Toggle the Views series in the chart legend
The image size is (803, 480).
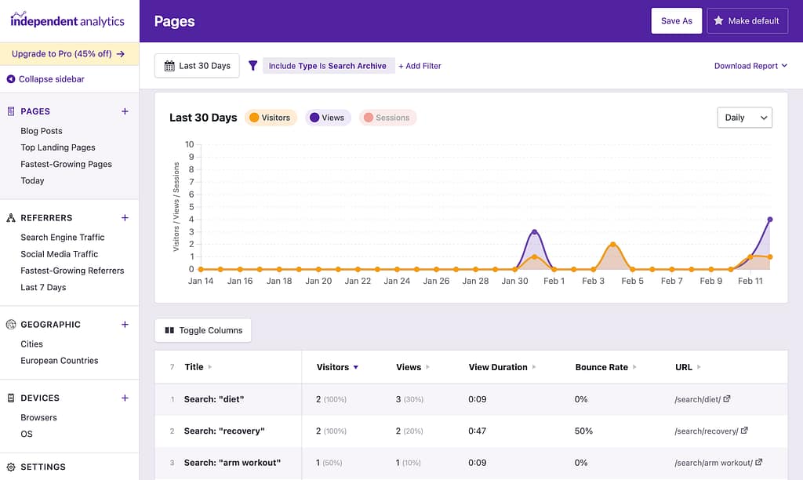click(327, 117)
